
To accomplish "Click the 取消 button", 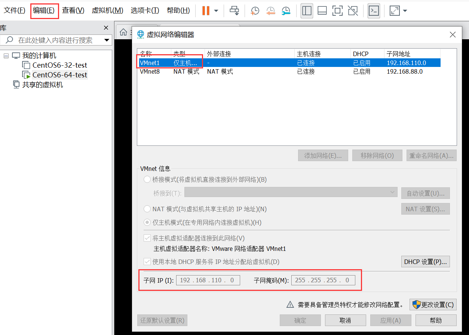I will [345, 320].
